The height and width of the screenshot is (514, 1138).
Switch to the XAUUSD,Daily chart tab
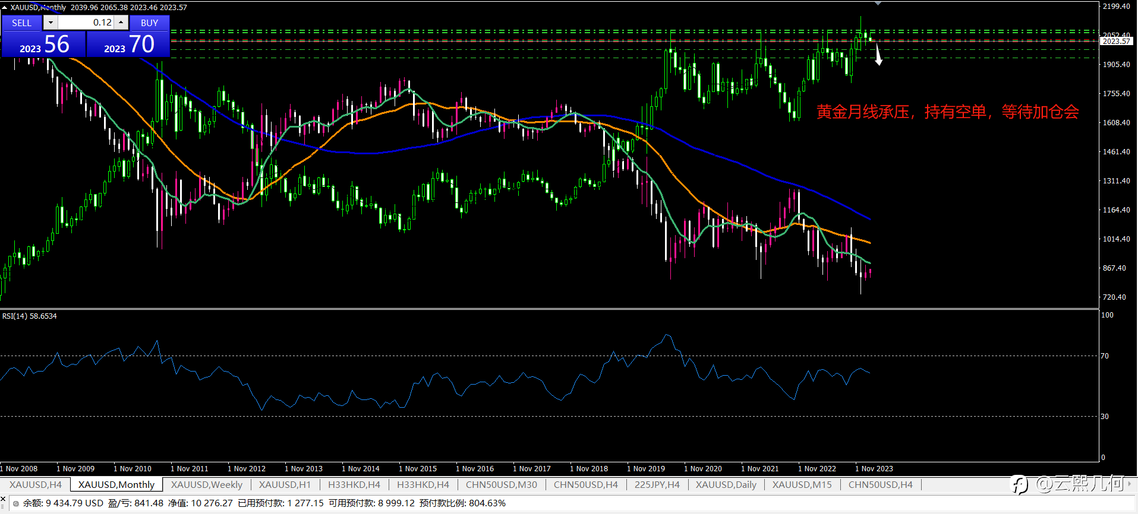(x=726, y=484)
